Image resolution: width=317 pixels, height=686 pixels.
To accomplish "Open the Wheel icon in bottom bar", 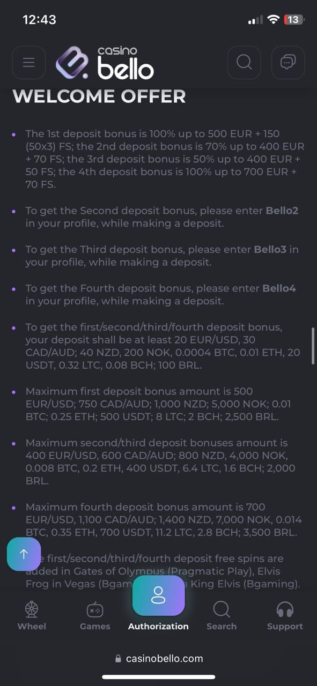I will click(x=32, y=609).
